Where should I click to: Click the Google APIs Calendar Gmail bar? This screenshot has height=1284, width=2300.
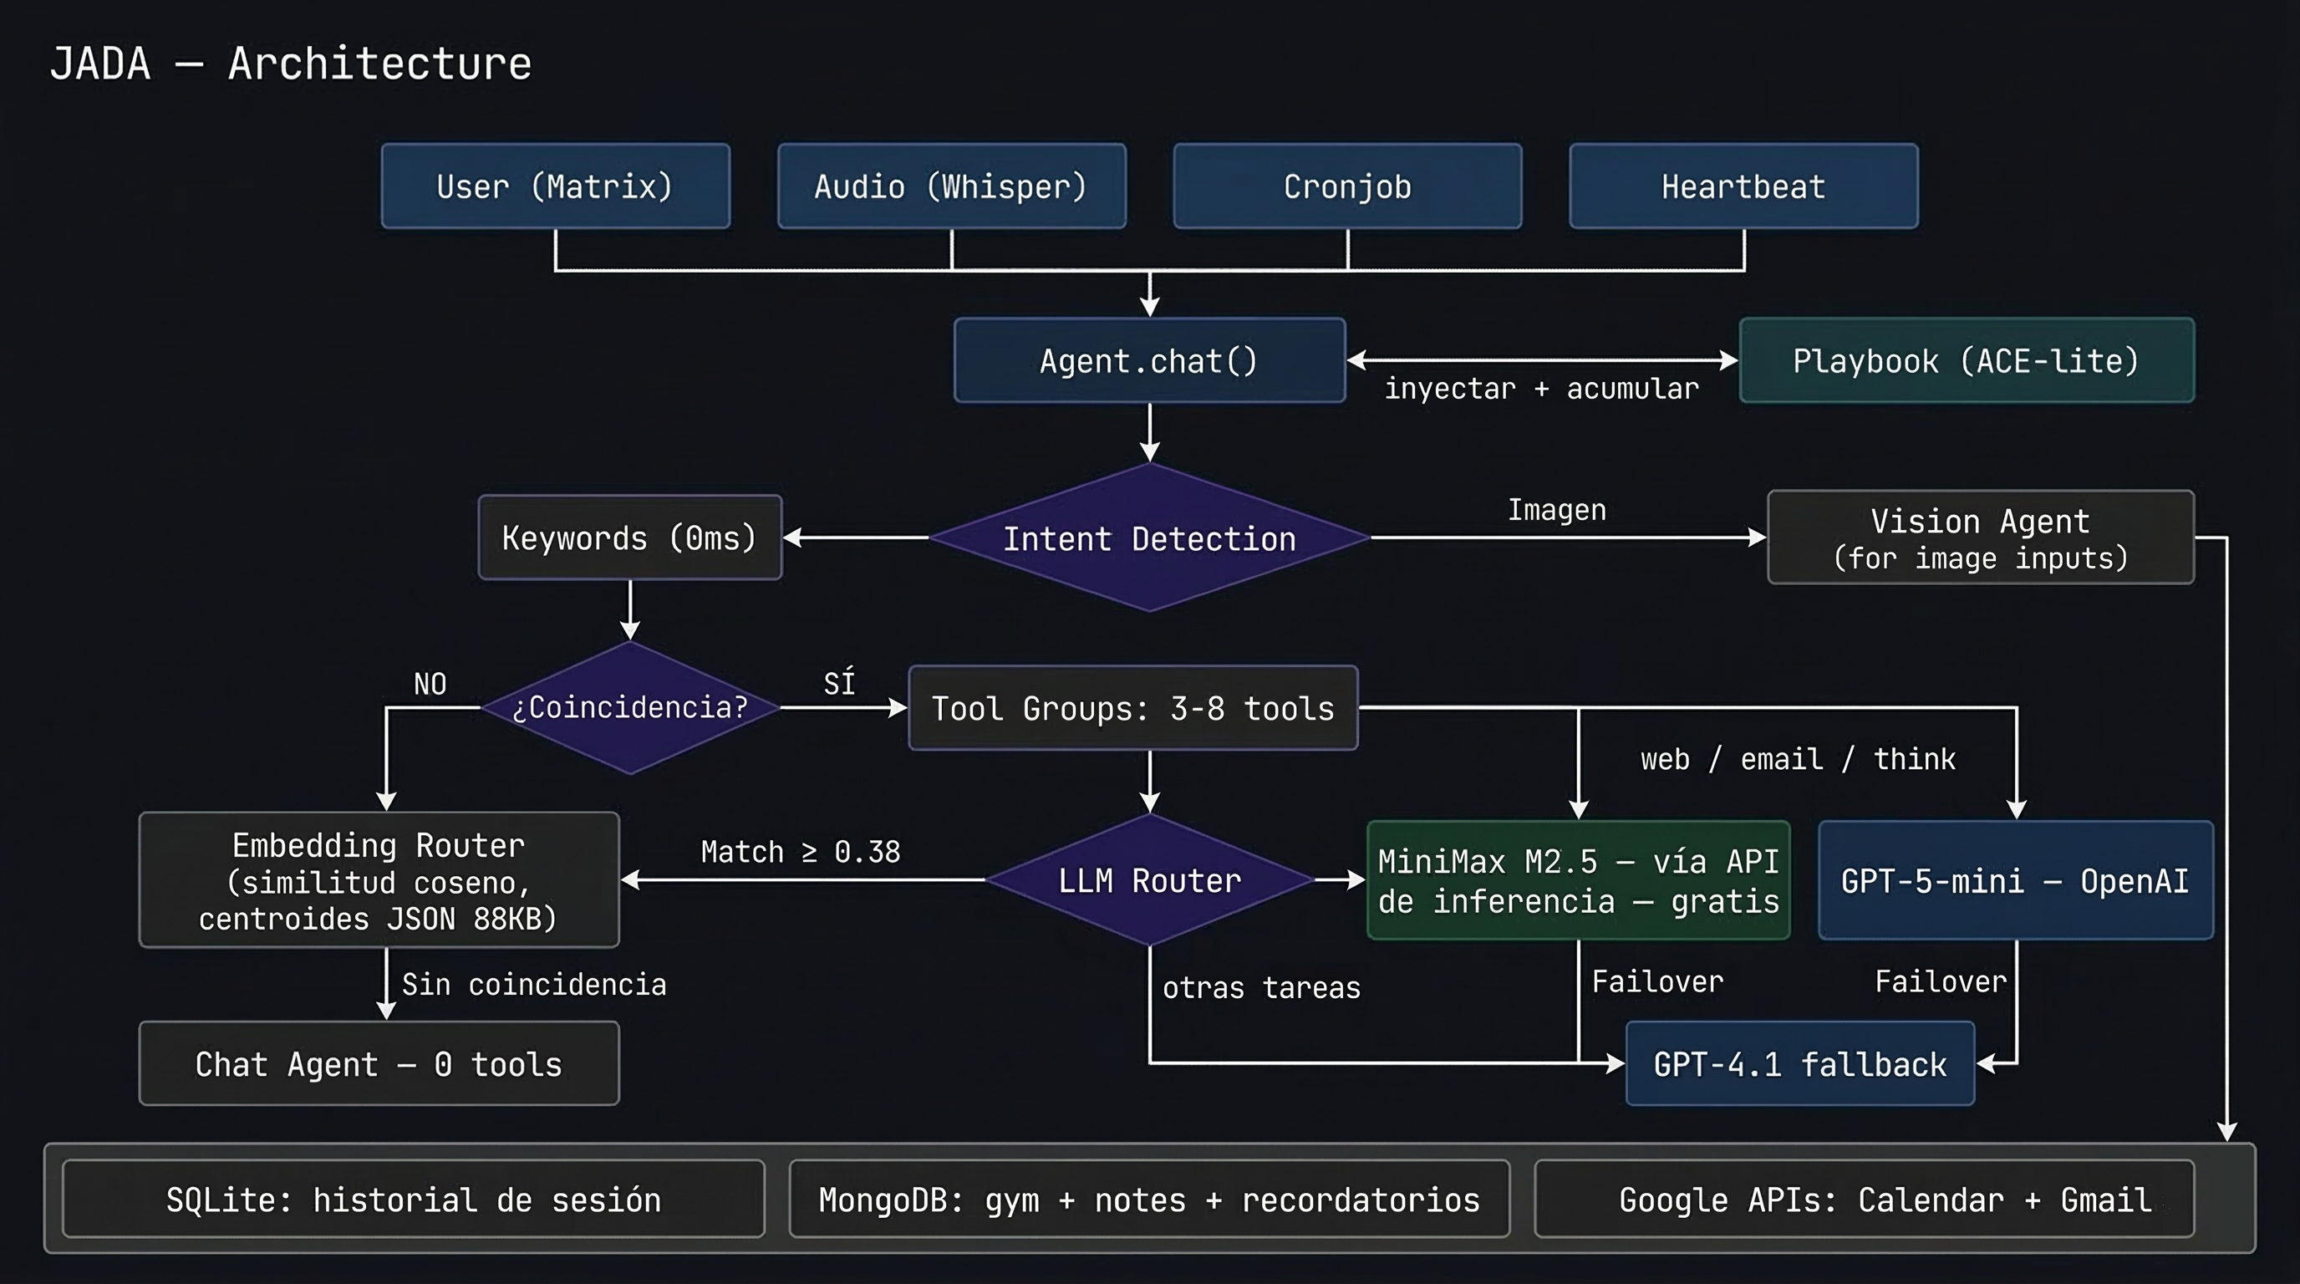[1864, 1200]
